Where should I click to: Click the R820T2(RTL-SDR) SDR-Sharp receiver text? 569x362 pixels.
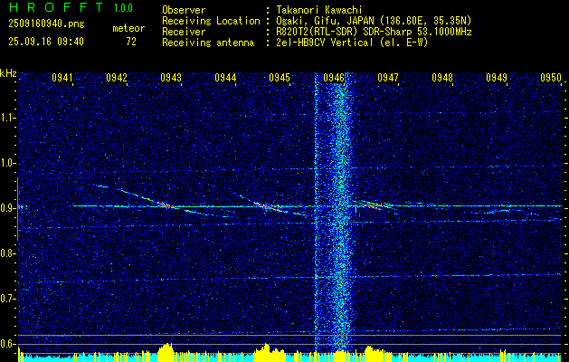pyautogui.click(x=374, y=32)
